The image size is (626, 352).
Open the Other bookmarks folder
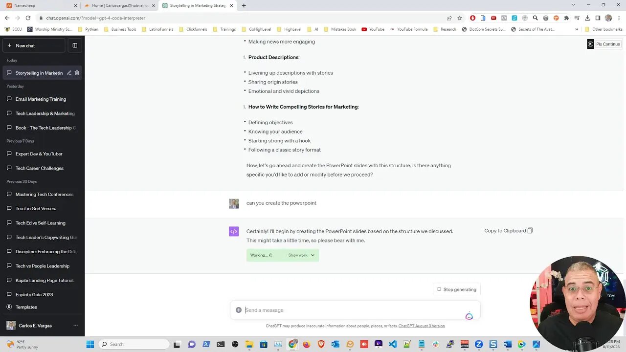pyautogui.click(x=604, y=29)
